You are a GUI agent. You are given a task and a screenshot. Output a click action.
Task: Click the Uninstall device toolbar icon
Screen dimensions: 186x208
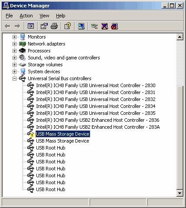[x=104, y=26]
